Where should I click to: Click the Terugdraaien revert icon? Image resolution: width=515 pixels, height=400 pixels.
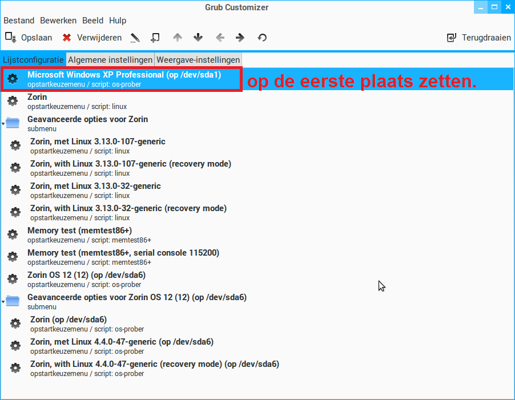point(452,38)
